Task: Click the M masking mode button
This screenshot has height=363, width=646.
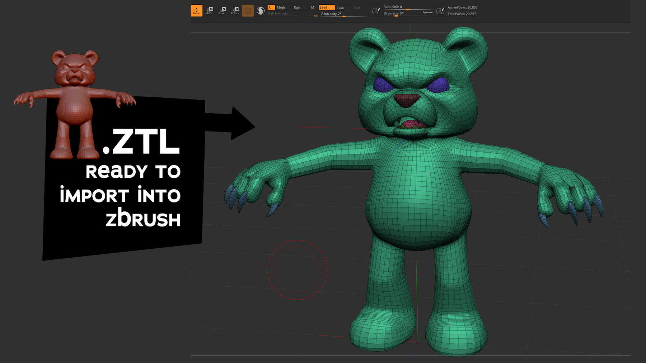Action: [312, 6]
